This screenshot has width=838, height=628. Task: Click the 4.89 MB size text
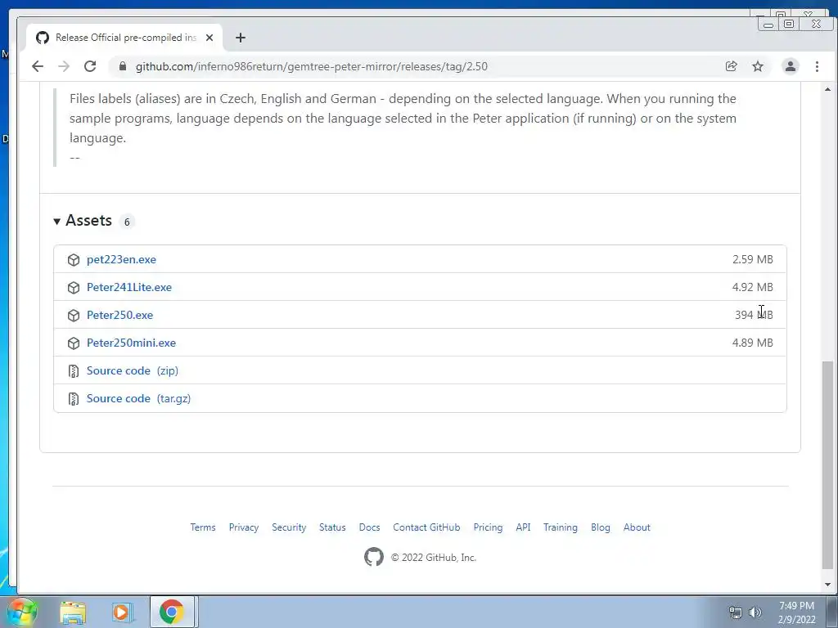point(753,343)
